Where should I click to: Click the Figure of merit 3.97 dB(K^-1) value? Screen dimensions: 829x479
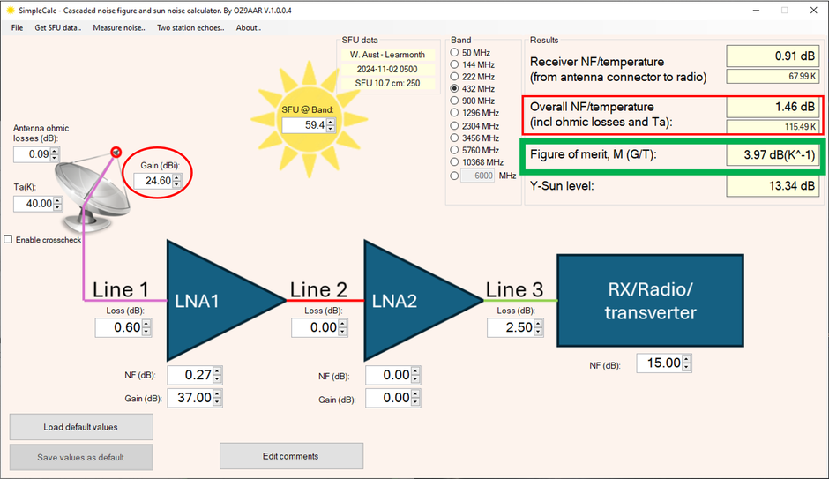coord(773,155)
